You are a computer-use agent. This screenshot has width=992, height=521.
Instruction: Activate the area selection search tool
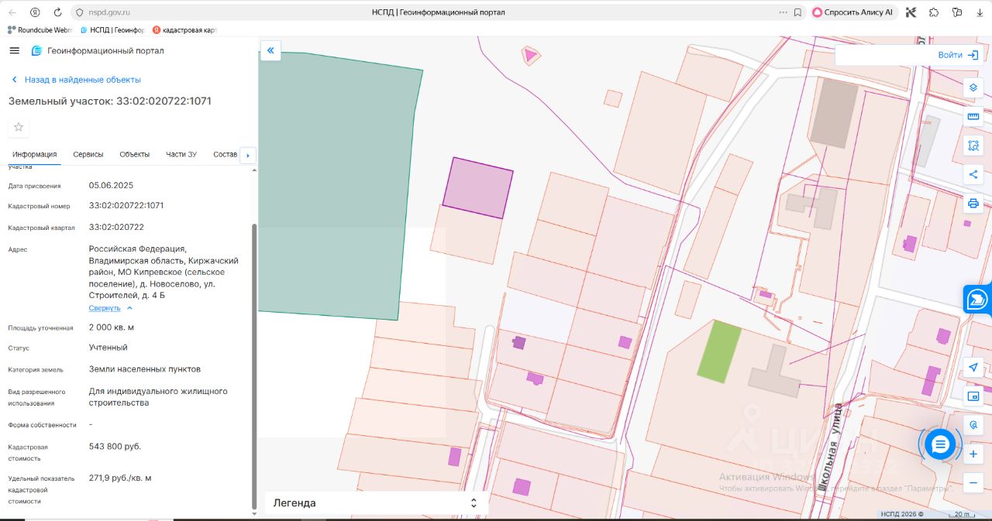pyautogui.click(x=973, y=146)
